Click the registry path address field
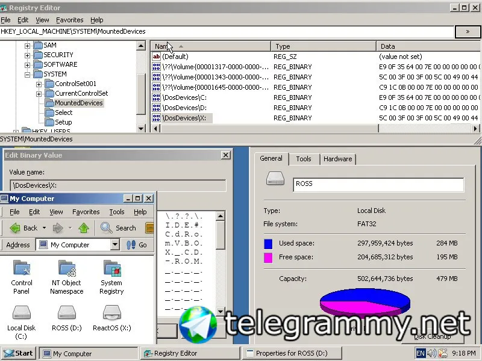 click(227, 32)
